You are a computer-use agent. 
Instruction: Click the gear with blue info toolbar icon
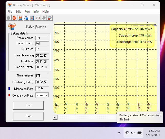pyautogui.click(x=26, y=18)
